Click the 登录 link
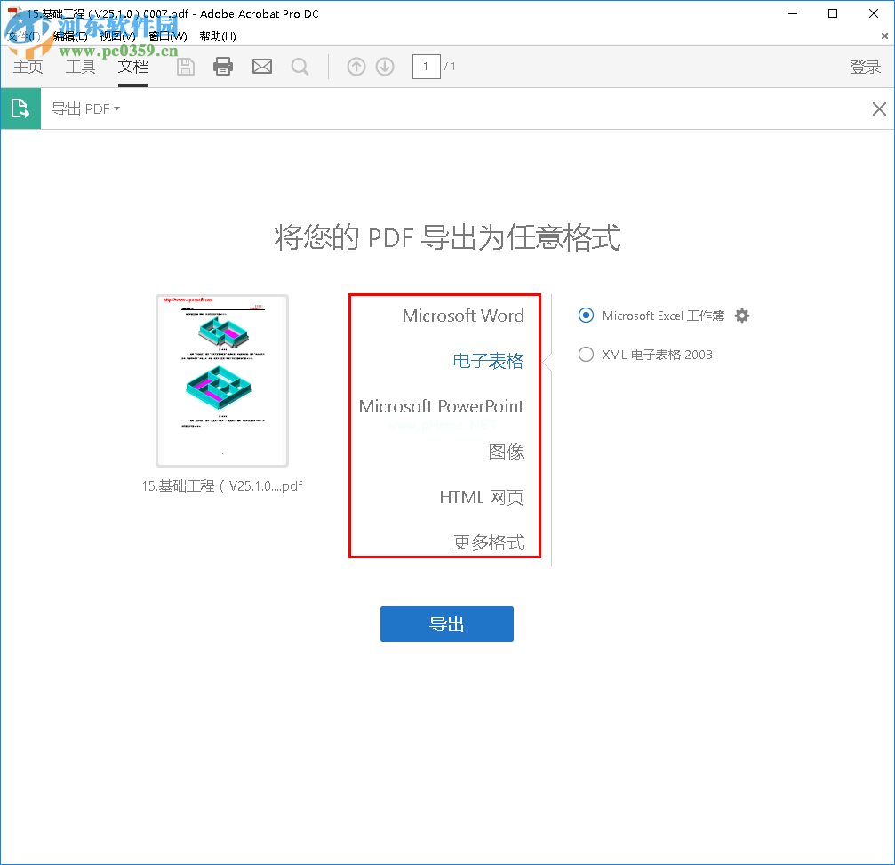The image size is (895, 865). pos(865,66)
